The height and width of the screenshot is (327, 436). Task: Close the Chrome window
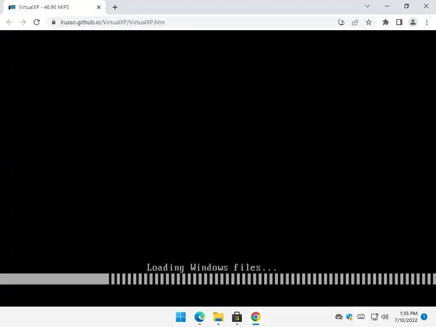click(426, 6)
